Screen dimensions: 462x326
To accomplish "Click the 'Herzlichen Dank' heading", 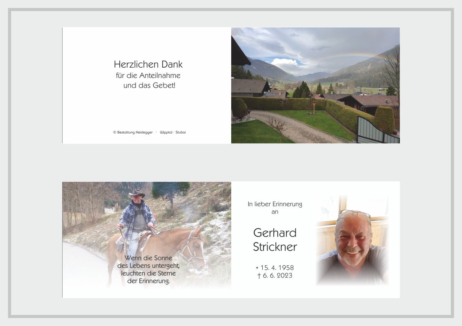I will [148, 64].
